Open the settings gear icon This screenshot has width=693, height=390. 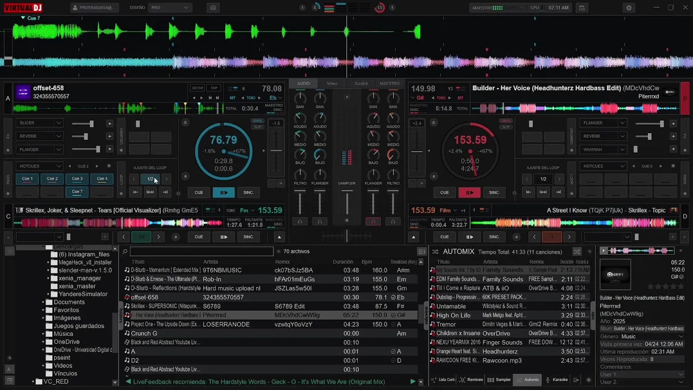pyautogui.click(x=629, y=8)
